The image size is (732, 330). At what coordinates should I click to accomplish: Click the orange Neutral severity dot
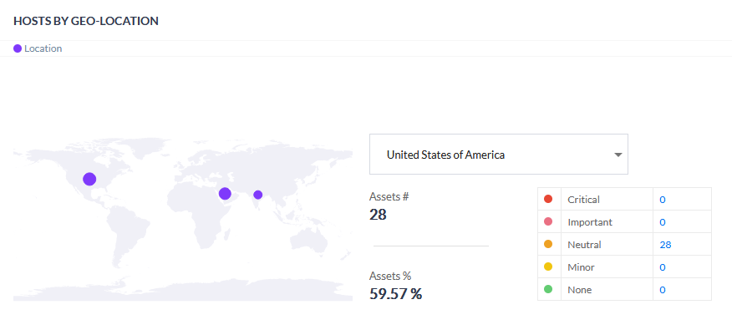[548, 244]
